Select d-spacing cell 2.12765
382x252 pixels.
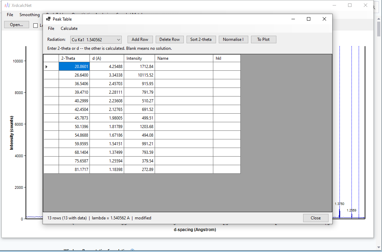107,109
